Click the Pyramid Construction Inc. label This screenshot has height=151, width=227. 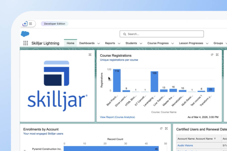47,149
